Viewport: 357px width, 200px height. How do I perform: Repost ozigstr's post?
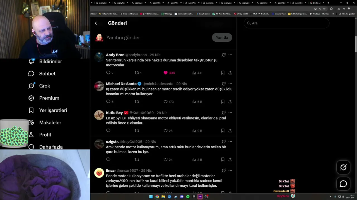coord(137,159)
